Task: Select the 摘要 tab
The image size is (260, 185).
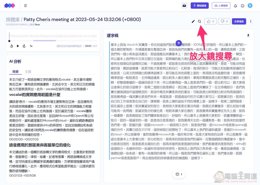Action: coord(16,72)
